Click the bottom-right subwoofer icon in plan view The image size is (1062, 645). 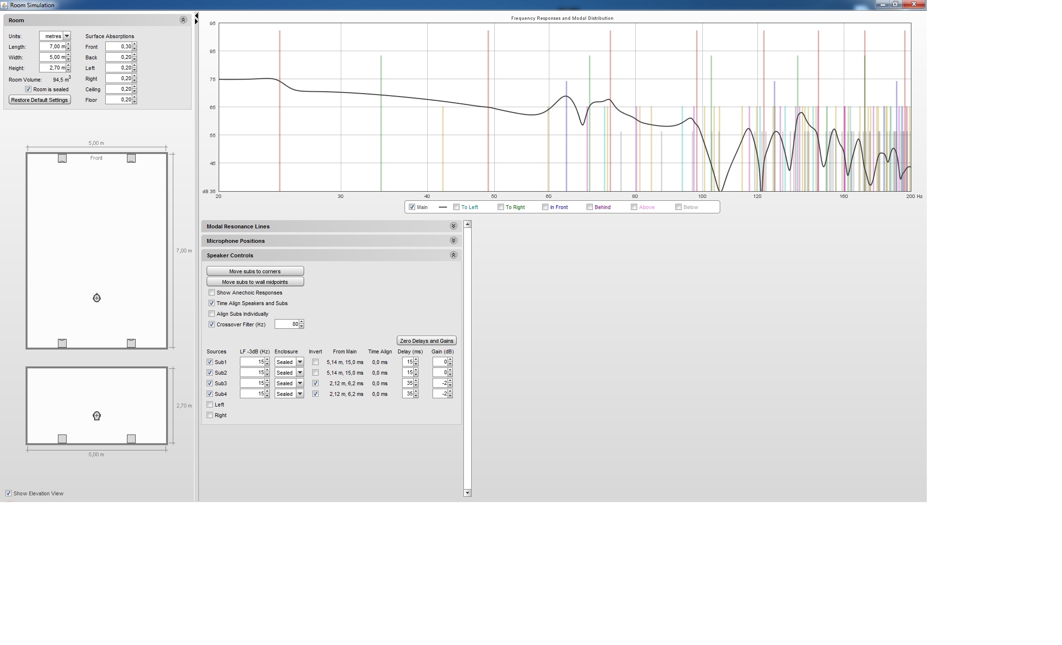131,343
